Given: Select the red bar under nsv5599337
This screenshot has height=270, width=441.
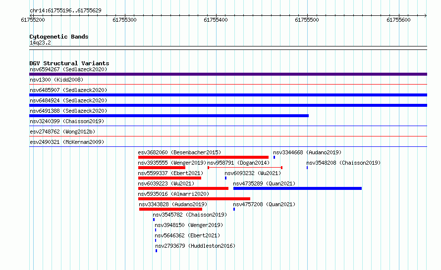Looking at the screenshot, I should 169,178.
